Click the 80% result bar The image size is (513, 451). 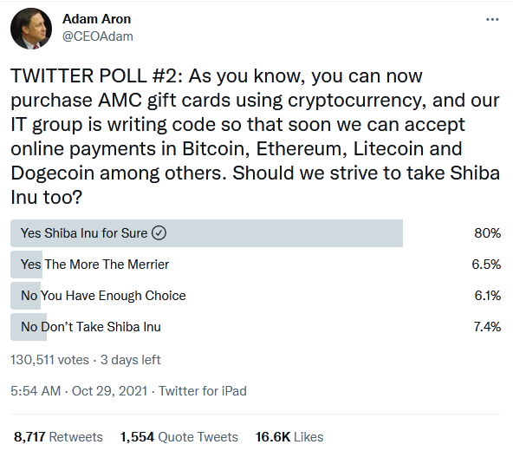point(206,233)
